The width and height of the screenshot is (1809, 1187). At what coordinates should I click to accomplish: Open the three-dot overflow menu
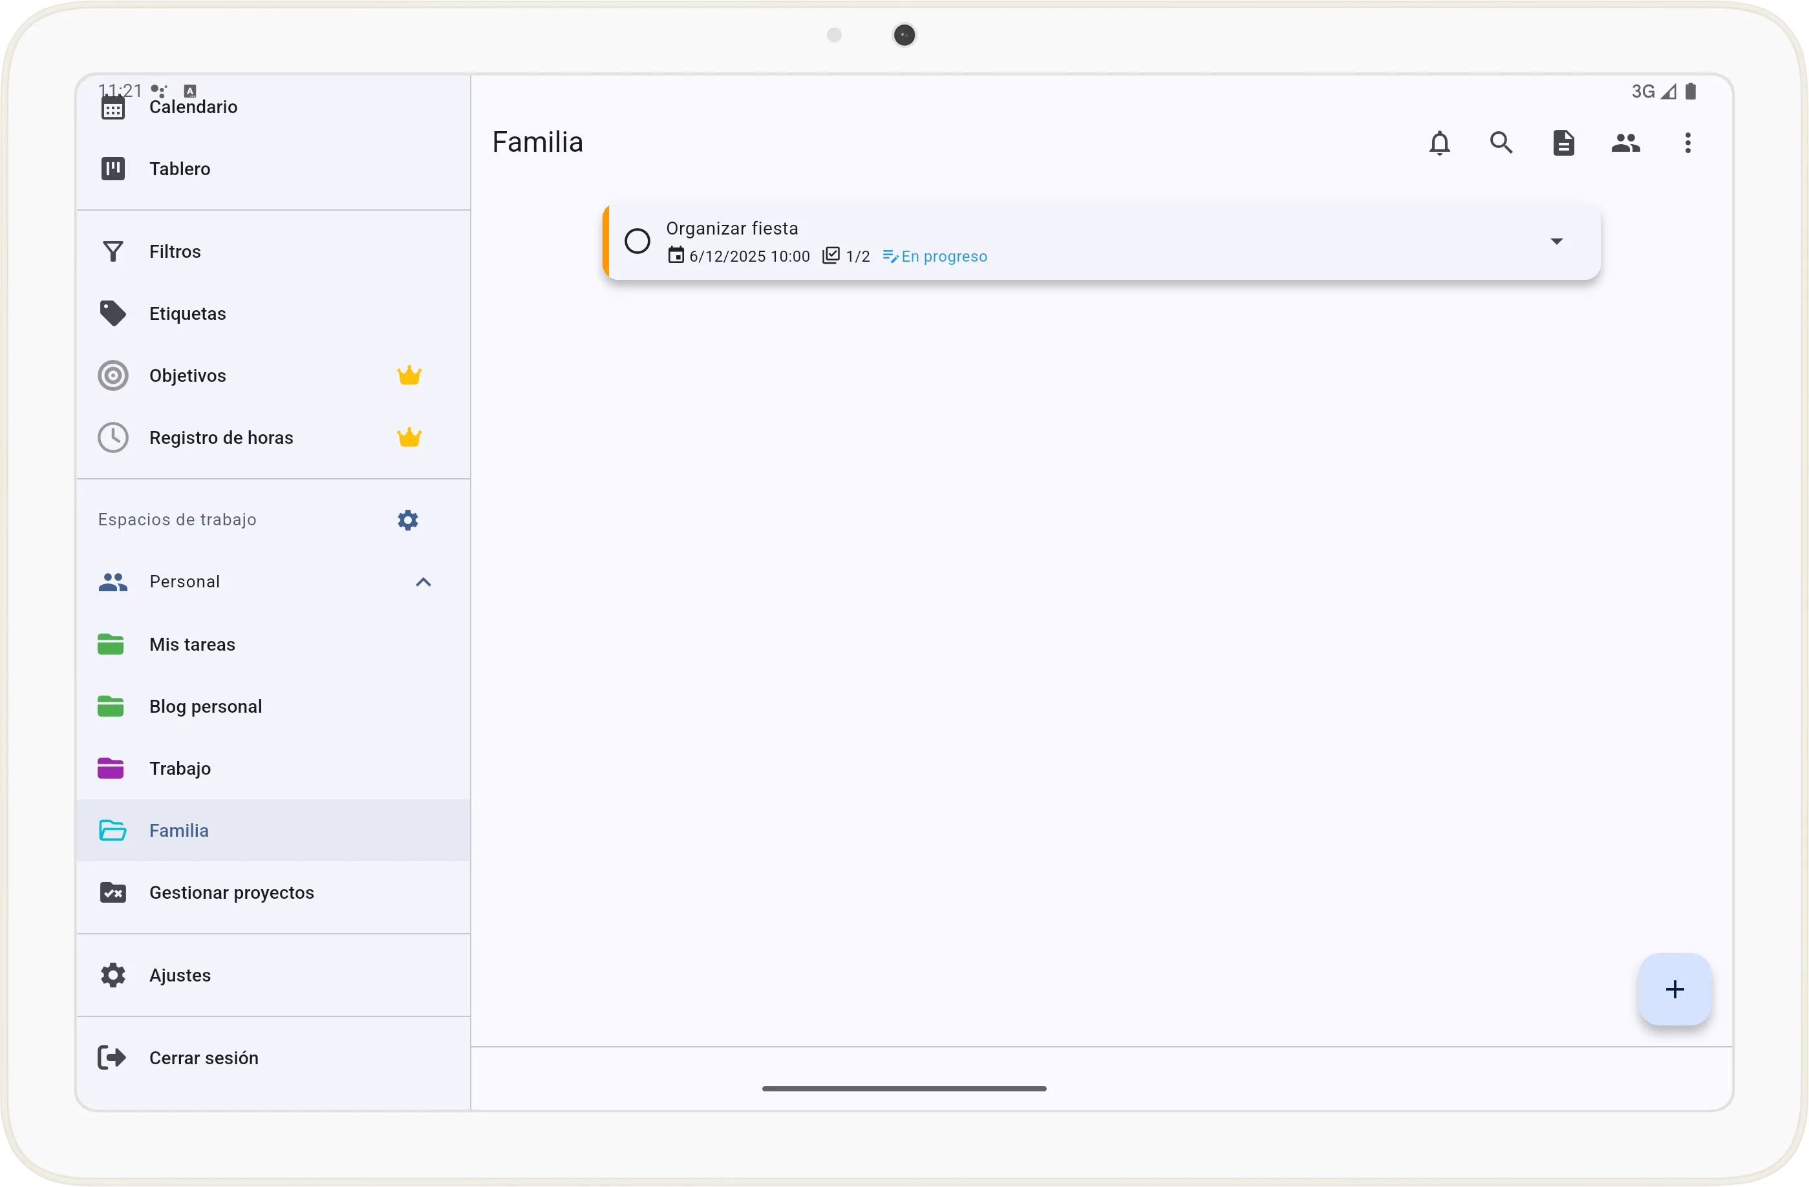tap(1687, 143)
